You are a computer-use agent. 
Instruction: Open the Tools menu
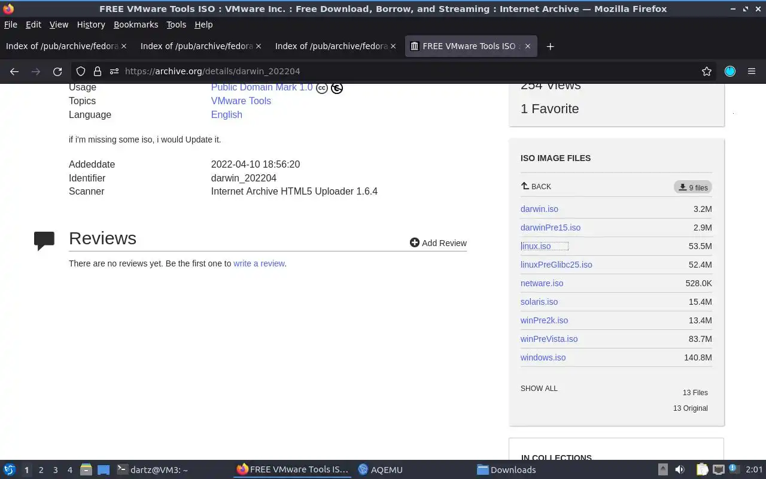tap(177, 25)
